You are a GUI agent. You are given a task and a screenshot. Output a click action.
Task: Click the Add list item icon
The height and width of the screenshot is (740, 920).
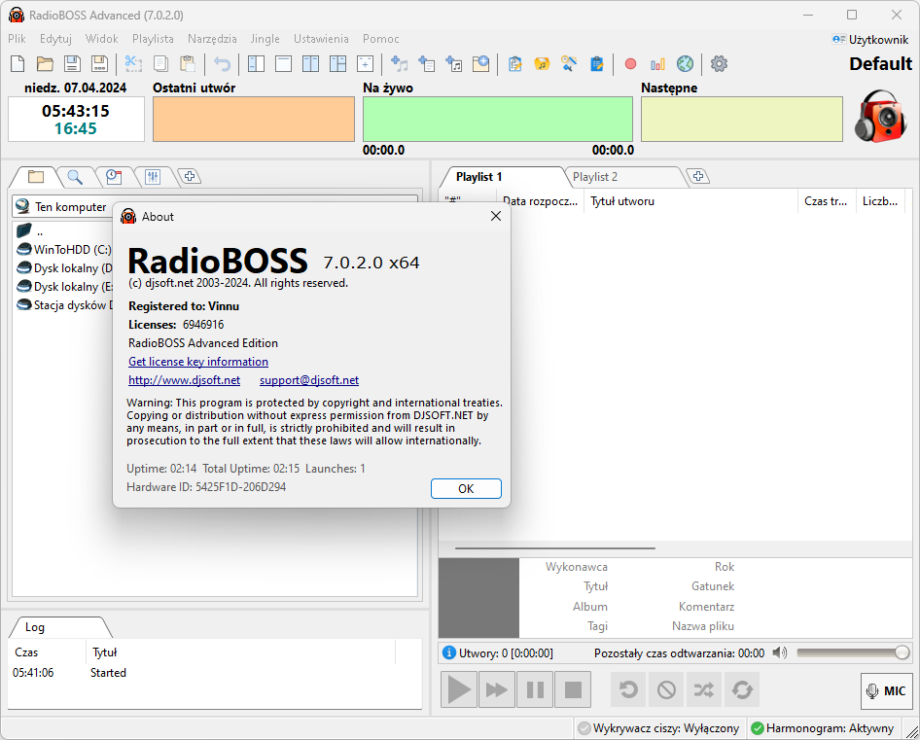tap(427, 63)
